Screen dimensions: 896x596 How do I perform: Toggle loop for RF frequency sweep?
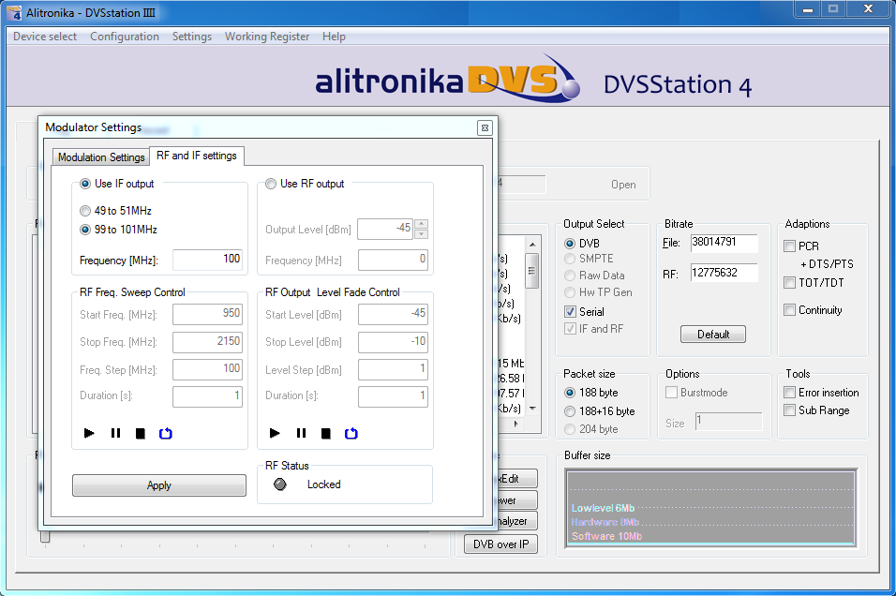(166, 433)
